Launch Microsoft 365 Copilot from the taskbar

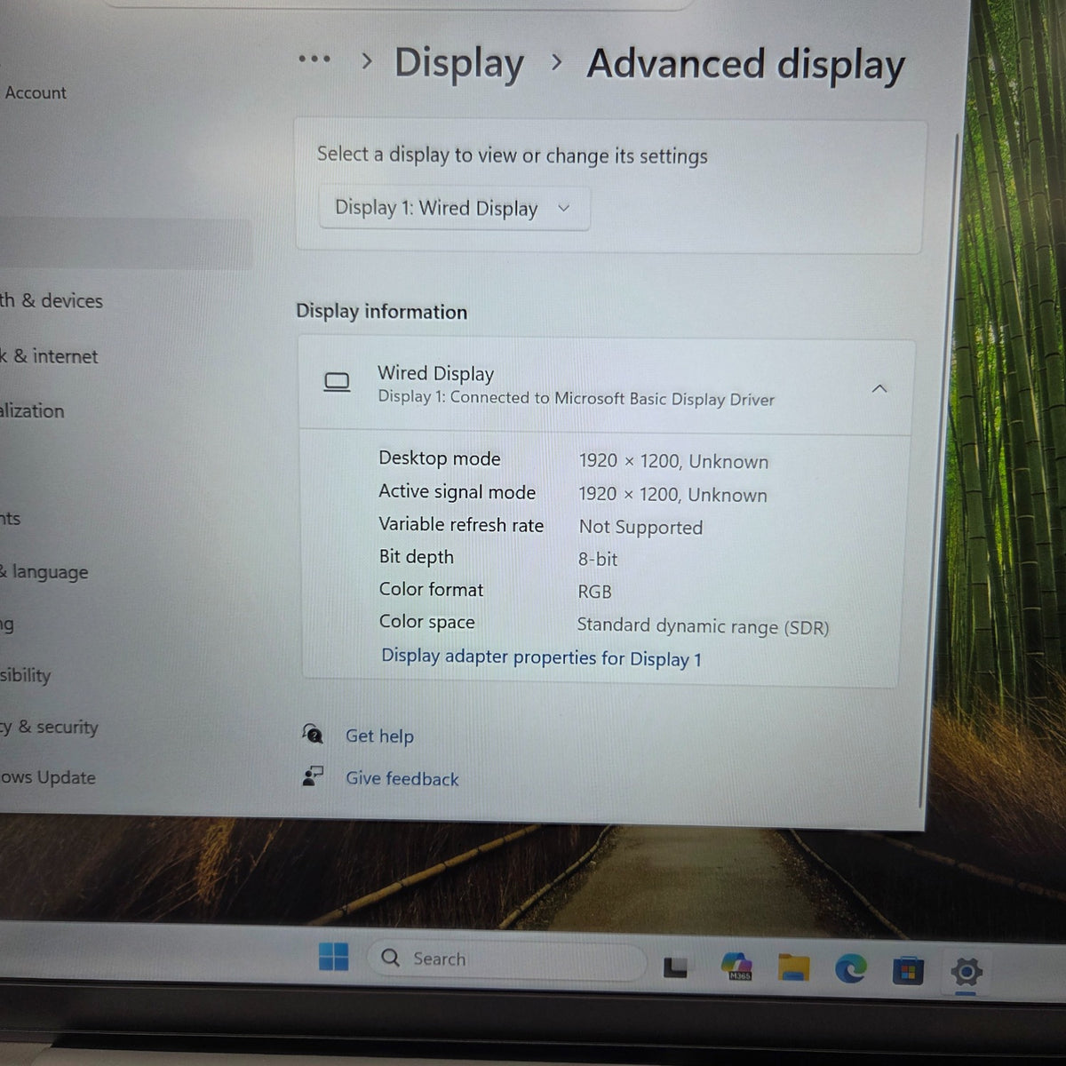(x=736, y=967)
